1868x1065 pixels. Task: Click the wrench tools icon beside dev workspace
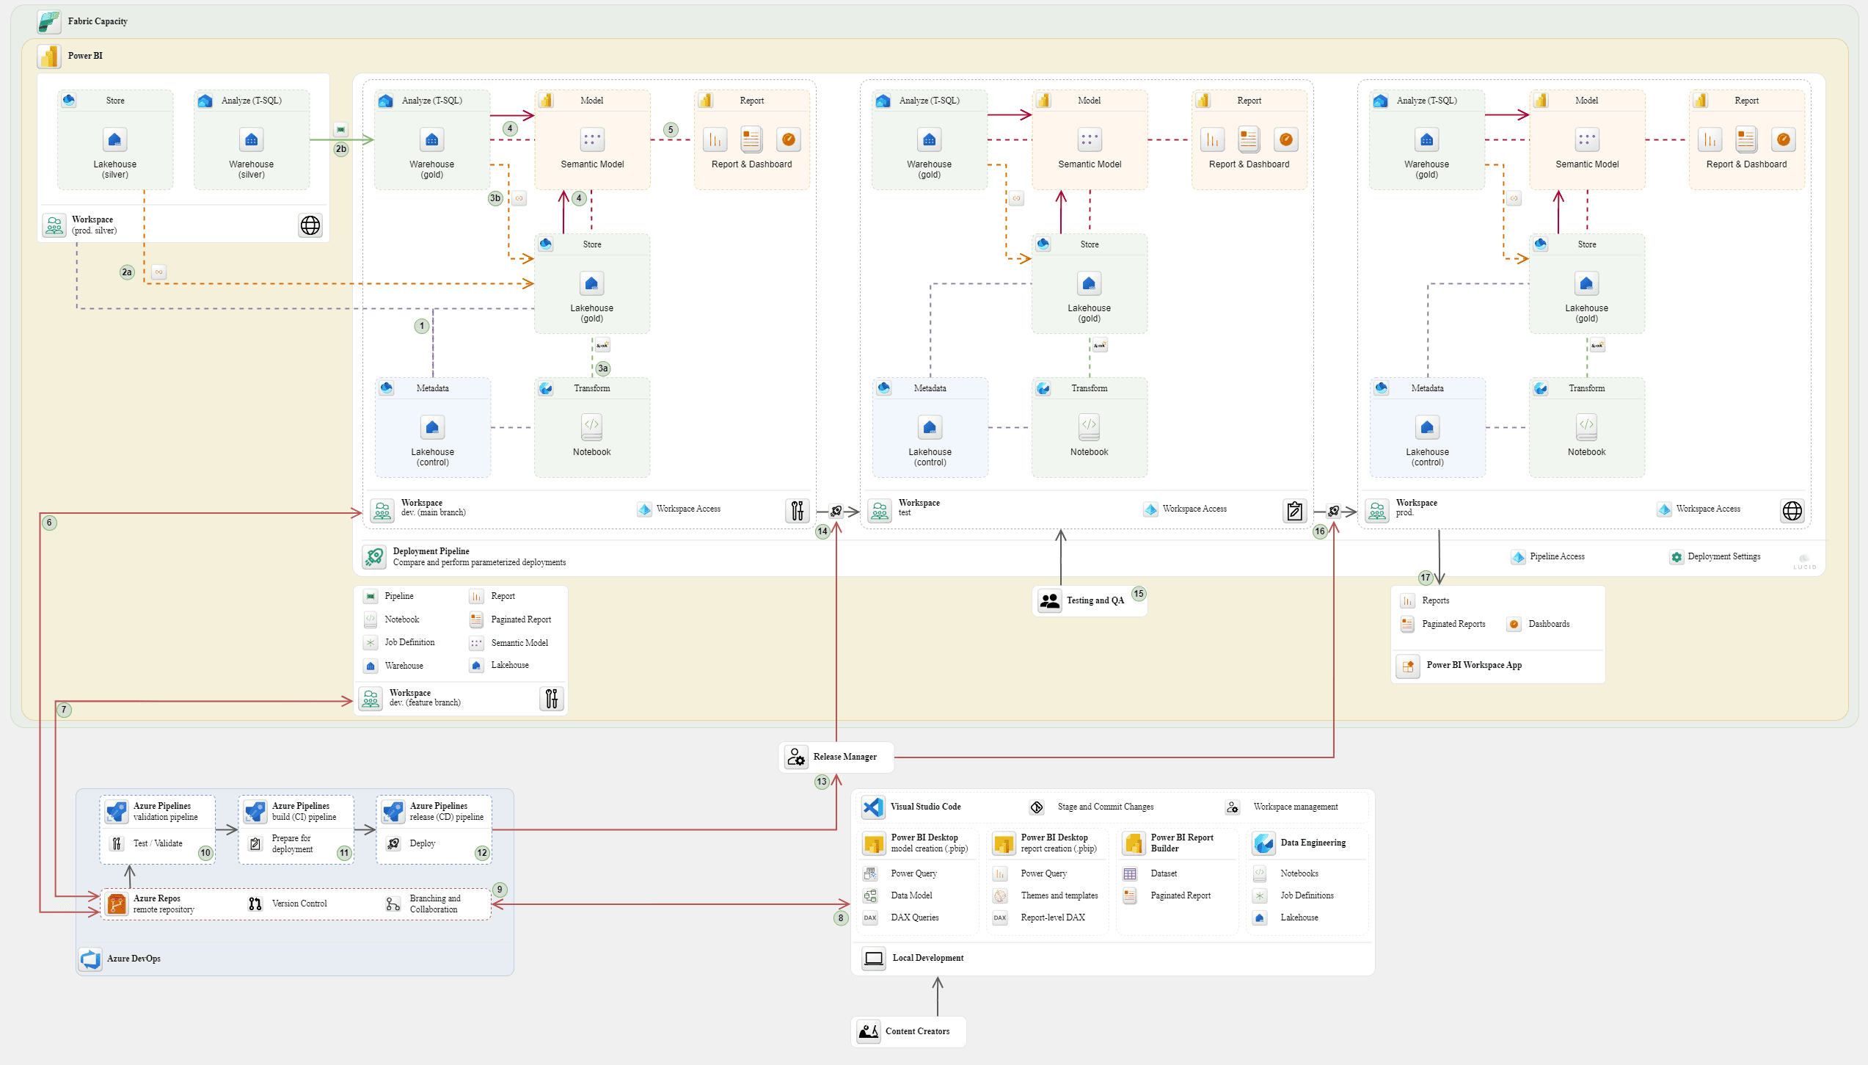[x=796, y=511]
